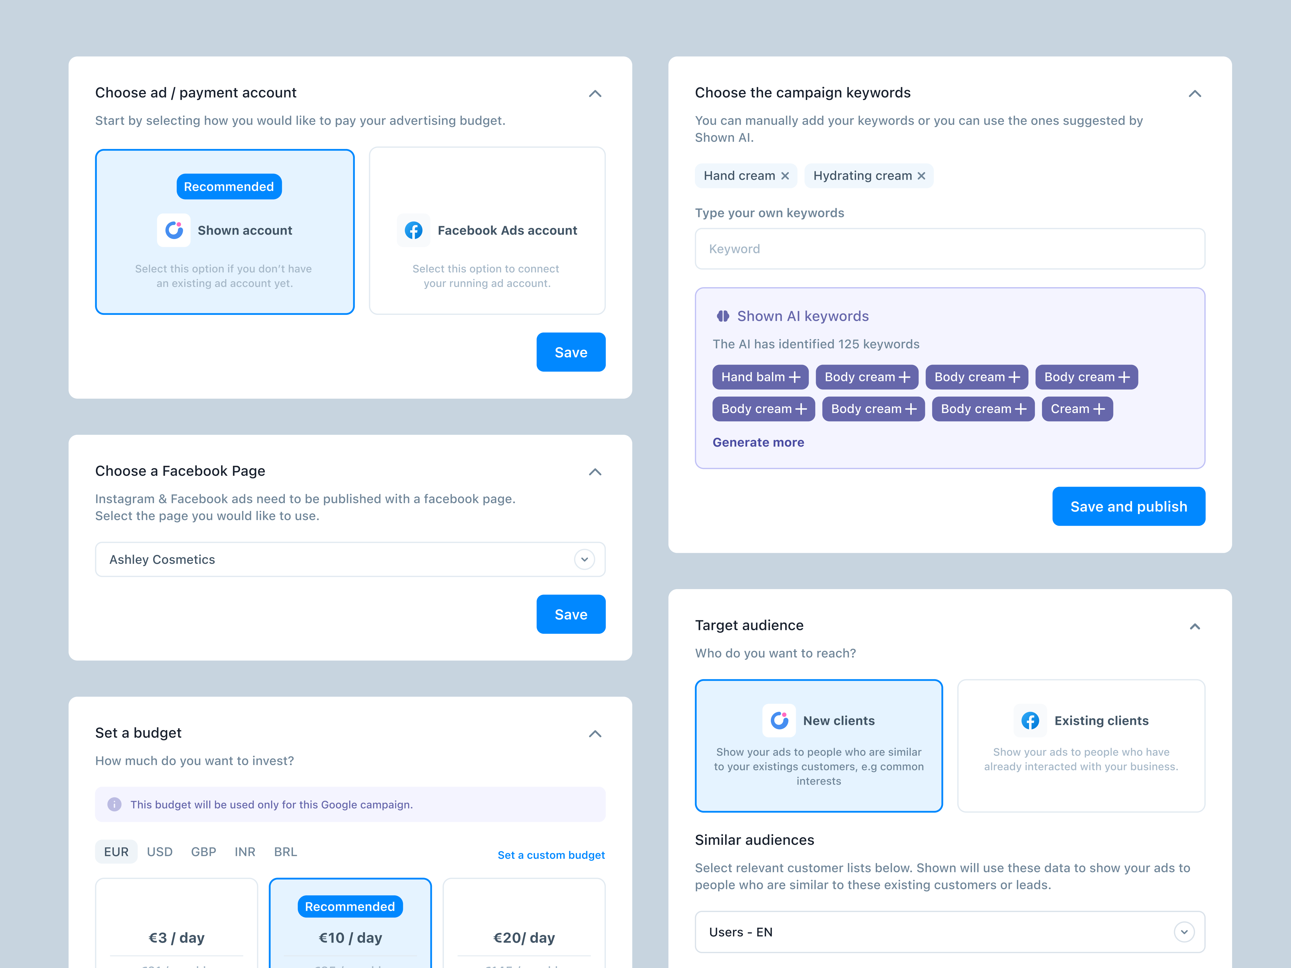Remove the Hand cream keyword
This screenshot has height=968, width=1291.
tap(785, 176)
